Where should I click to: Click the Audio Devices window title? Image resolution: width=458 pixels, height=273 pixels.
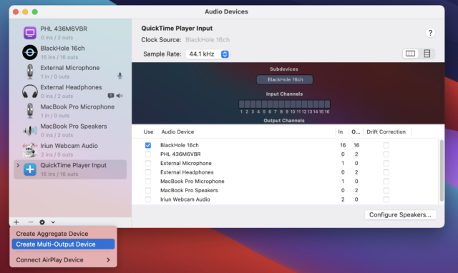click(x=226, y=11)
